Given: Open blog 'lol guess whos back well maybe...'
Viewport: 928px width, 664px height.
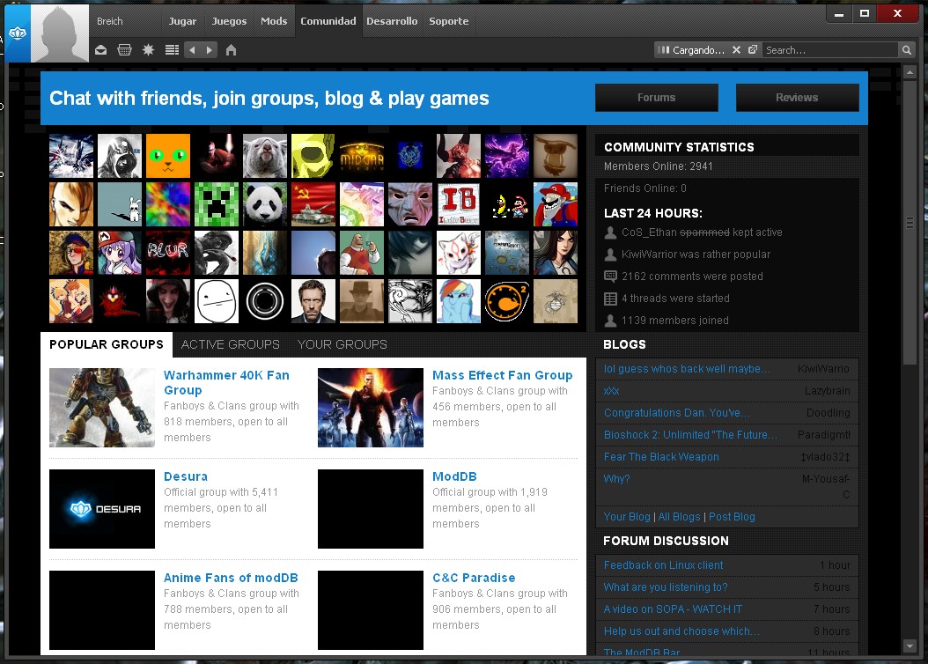Looking at the screenshot, I should point(687,369).
